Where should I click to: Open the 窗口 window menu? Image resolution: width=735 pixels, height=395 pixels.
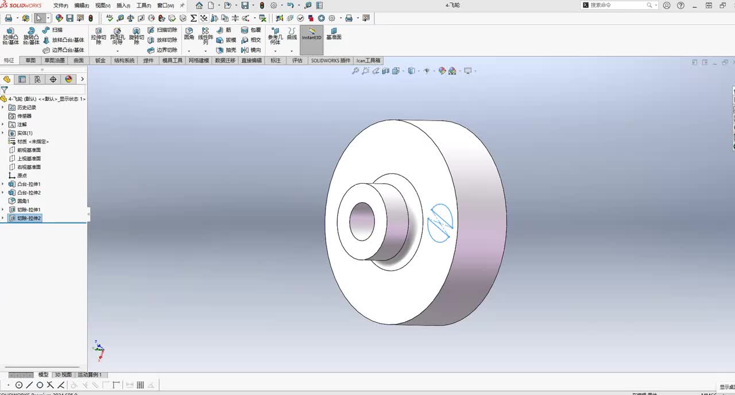[x=165, y=5]
